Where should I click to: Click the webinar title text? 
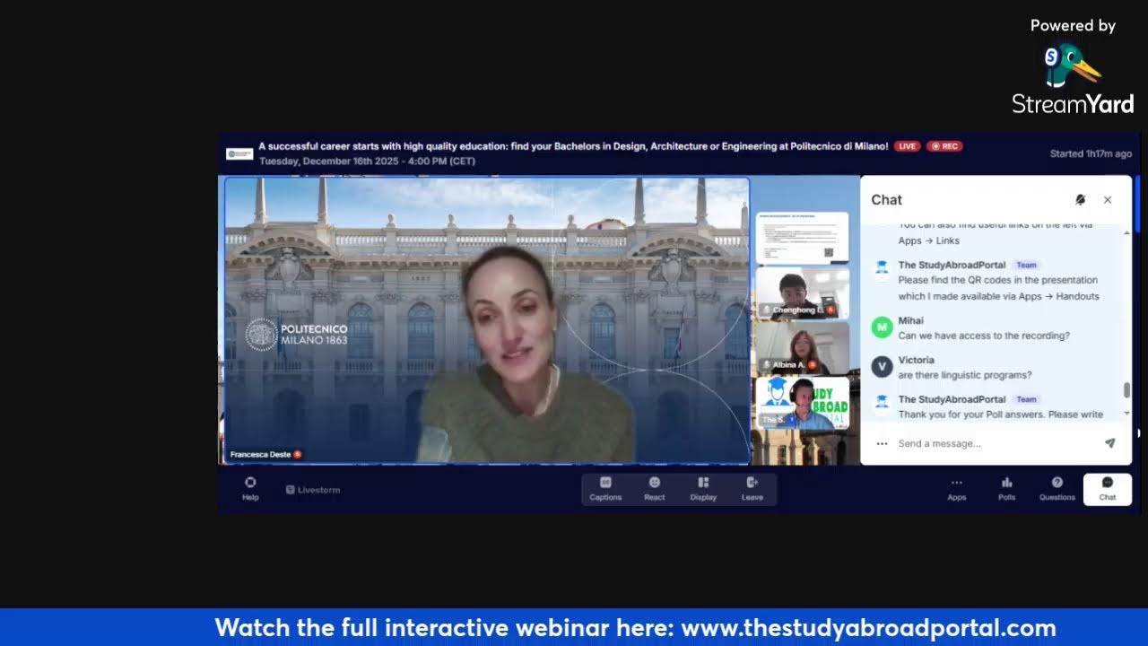(x=574, y=146)
